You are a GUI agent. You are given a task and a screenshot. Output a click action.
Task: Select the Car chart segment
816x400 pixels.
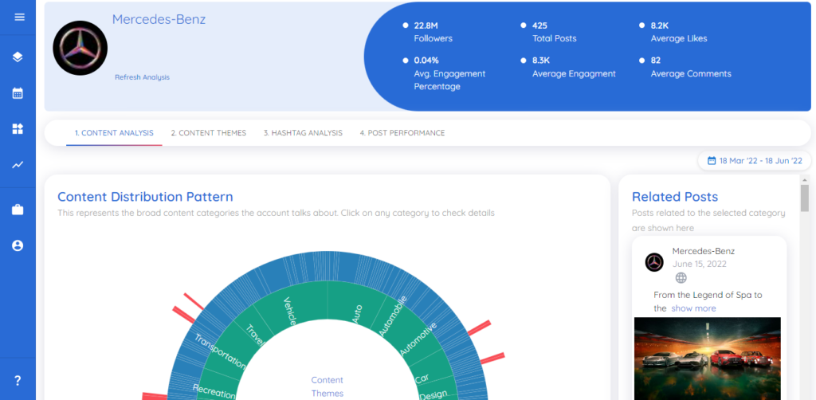click(x=422, y=378)
